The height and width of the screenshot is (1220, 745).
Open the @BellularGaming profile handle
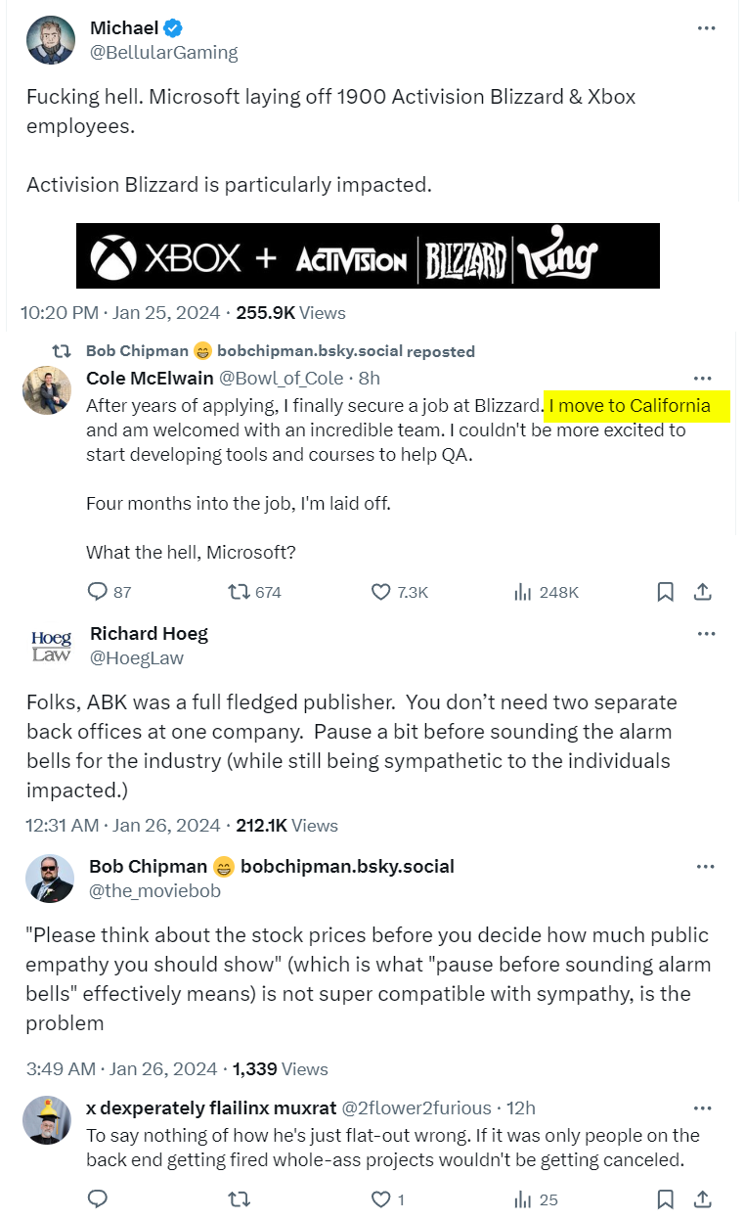click(x=163, y=53)
